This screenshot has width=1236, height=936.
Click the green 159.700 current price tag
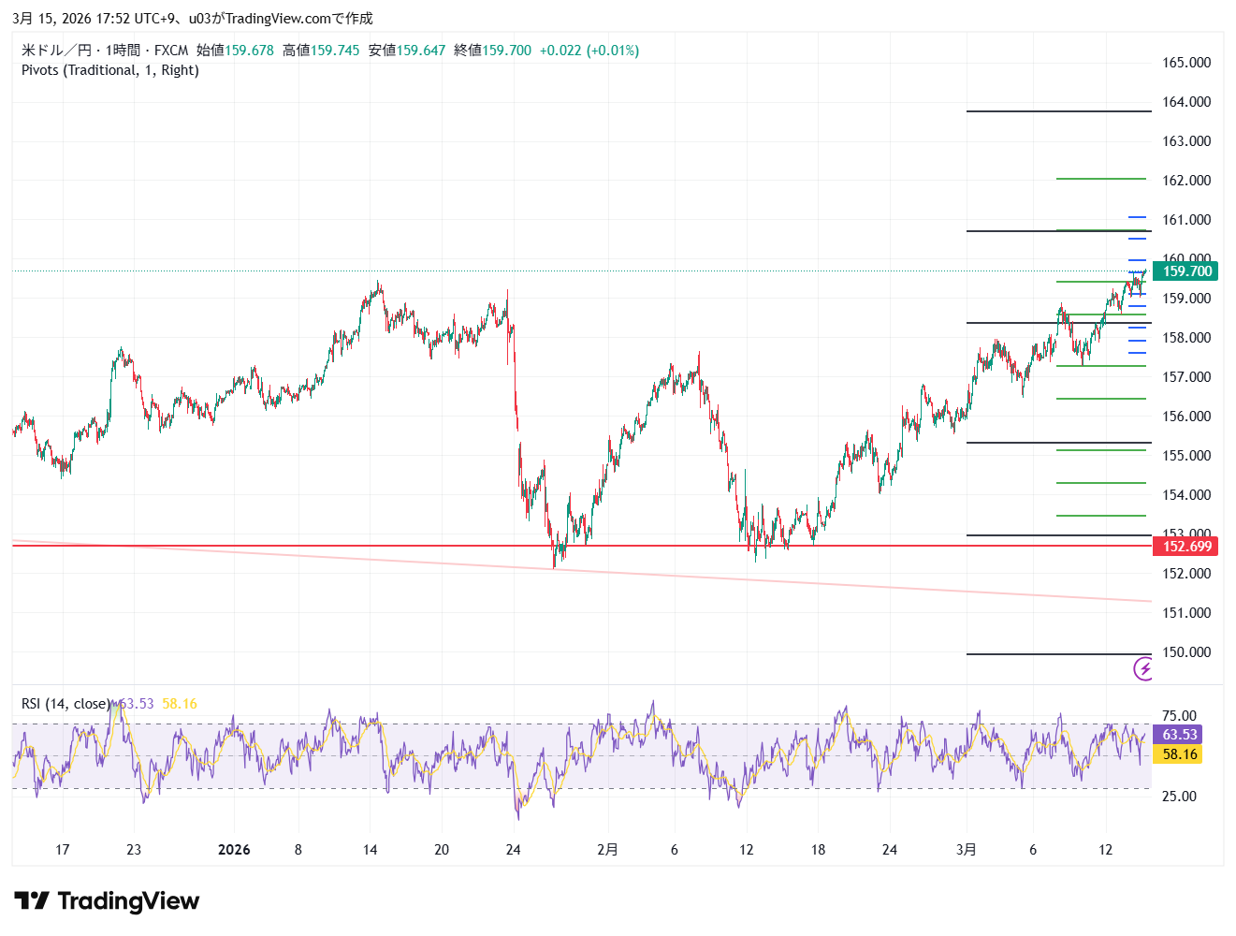(x=1185, y=271)
